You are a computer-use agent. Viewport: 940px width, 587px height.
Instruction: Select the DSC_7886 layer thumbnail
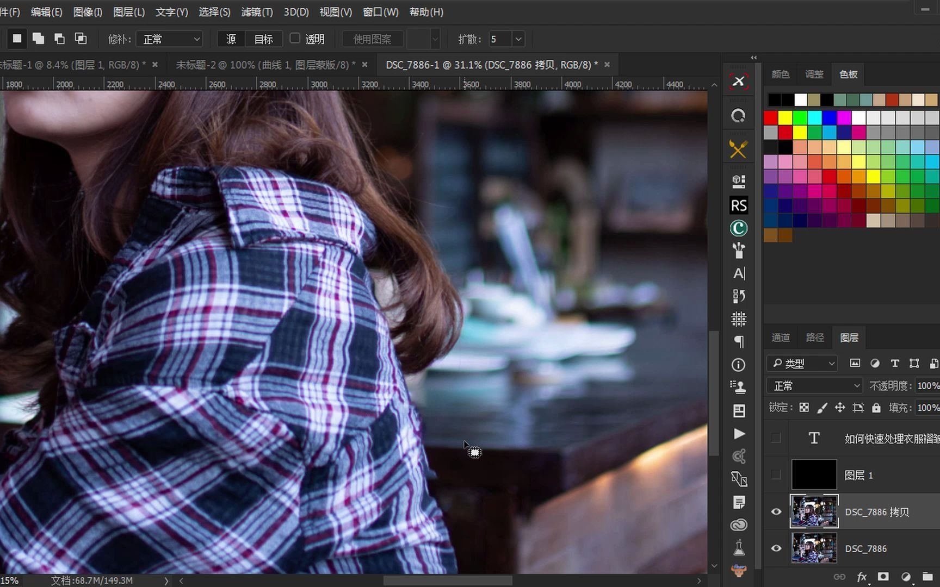tap(814, 548)
